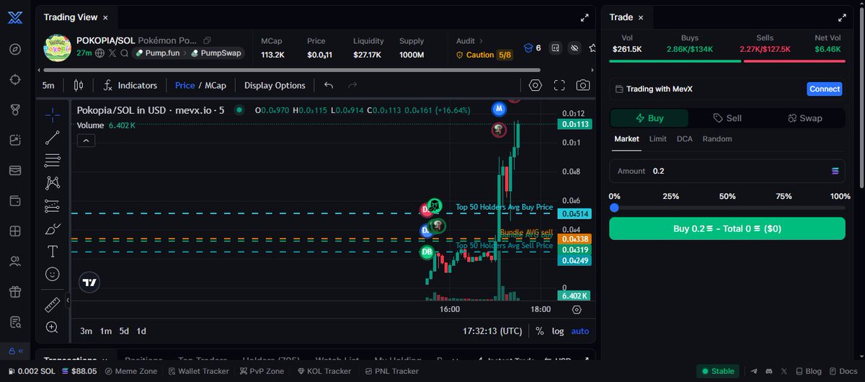865x382 pixels.
Task: Set chart range to 5d
Action: click(x=124, y=331)
